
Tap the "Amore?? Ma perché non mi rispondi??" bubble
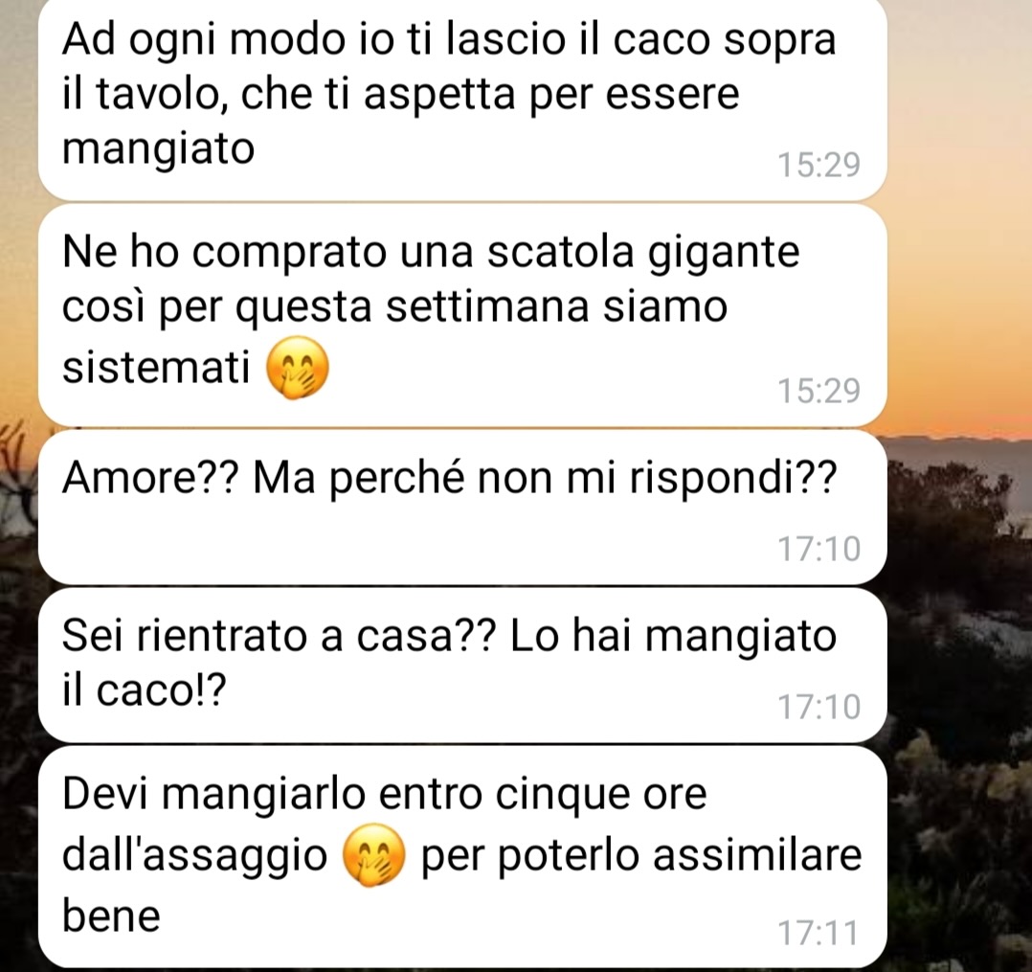[462, 508]
